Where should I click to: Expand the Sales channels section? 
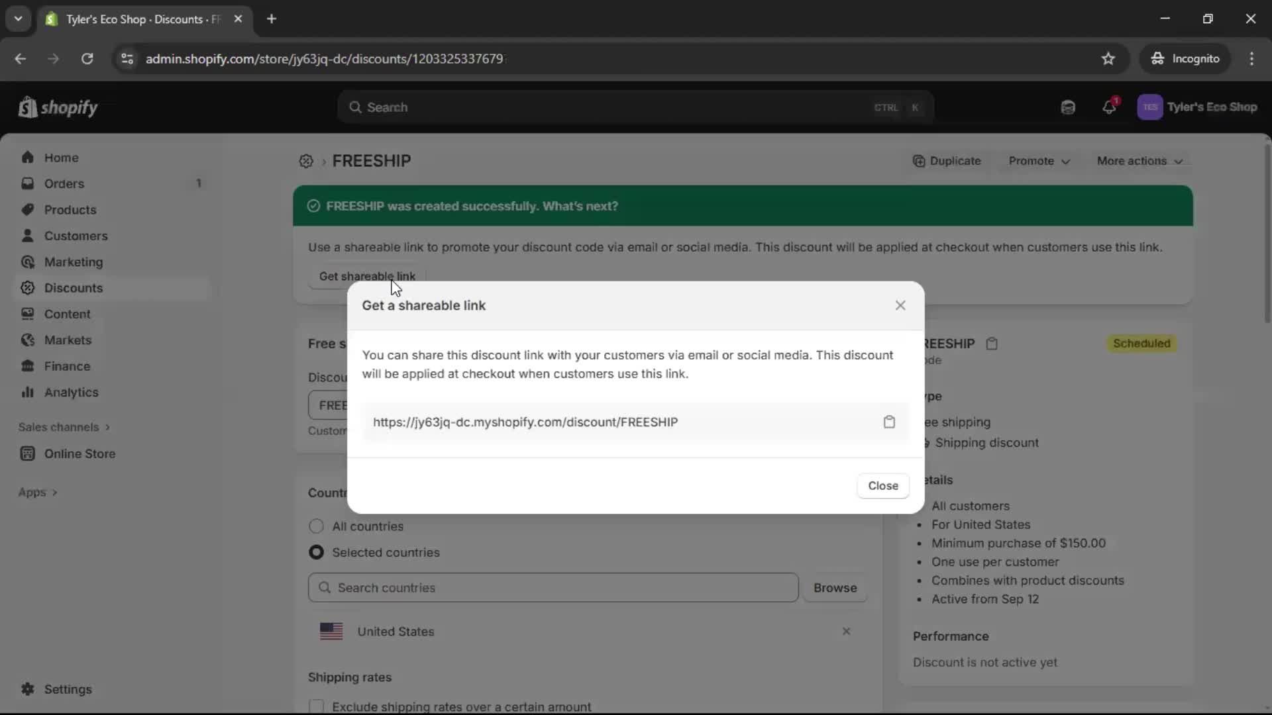[64, 427]
